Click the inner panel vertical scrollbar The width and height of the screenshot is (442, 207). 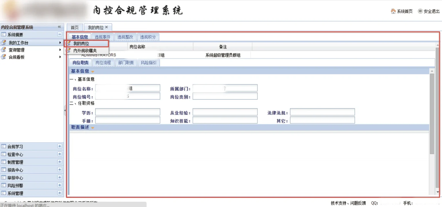(432, 115)
